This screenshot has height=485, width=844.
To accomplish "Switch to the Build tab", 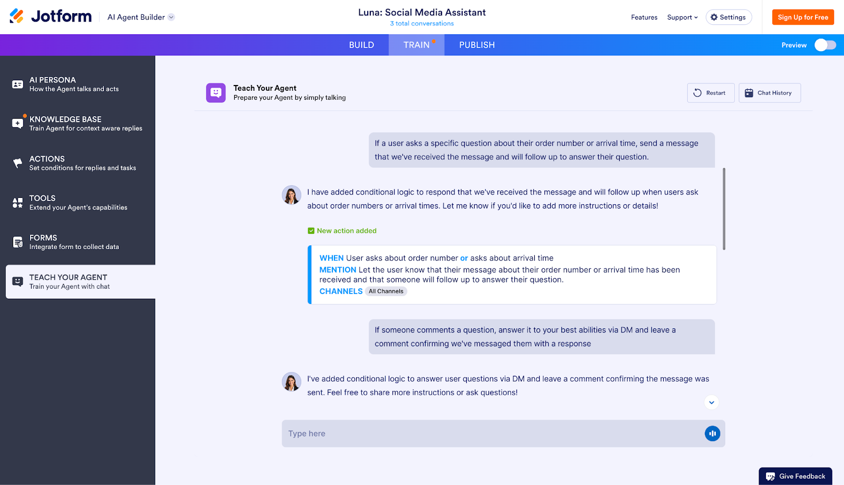I will [x=361, y=45].
